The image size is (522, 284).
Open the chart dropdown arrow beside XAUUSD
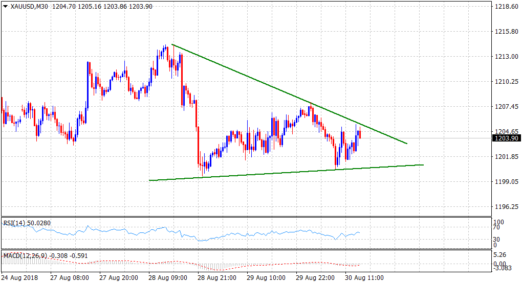[5, 6]
